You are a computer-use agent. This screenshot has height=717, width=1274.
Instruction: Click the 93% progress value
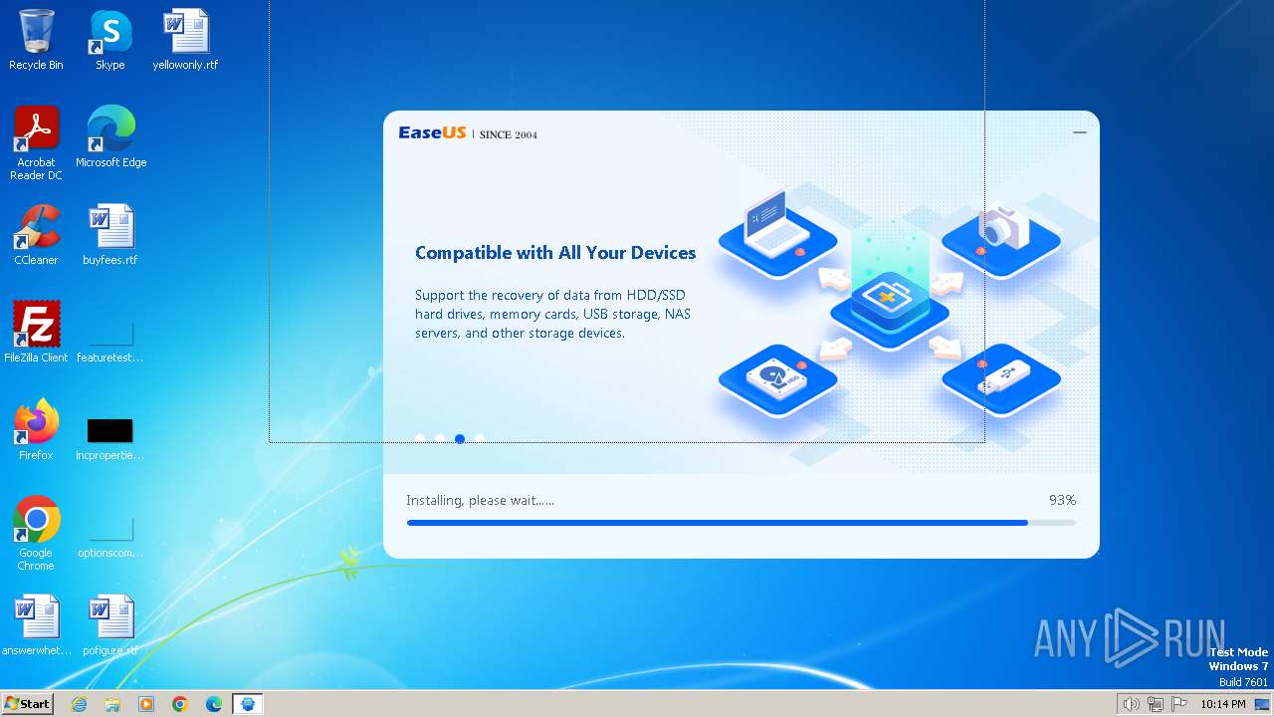click(1062, 500)
